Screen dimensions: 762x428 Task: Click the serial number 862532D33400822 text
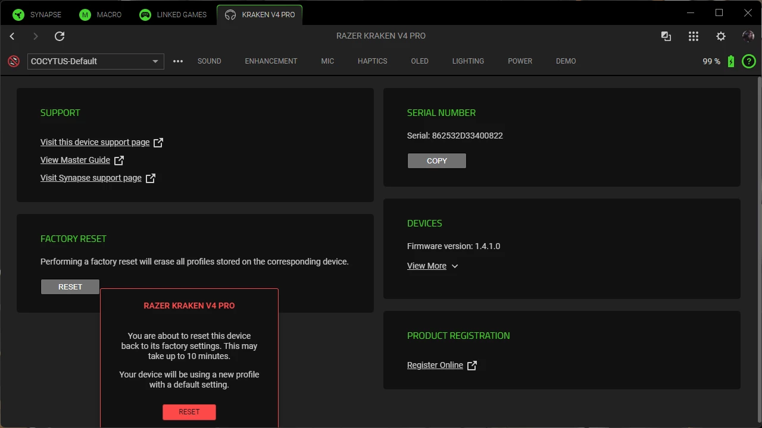[467, 136]
